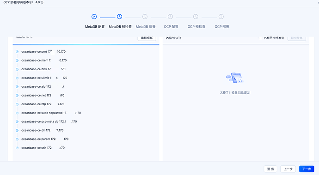Click the OCP 部署 step clock icon
The height and width of the screenshot is (175, 319).
(x=221, y=17)
